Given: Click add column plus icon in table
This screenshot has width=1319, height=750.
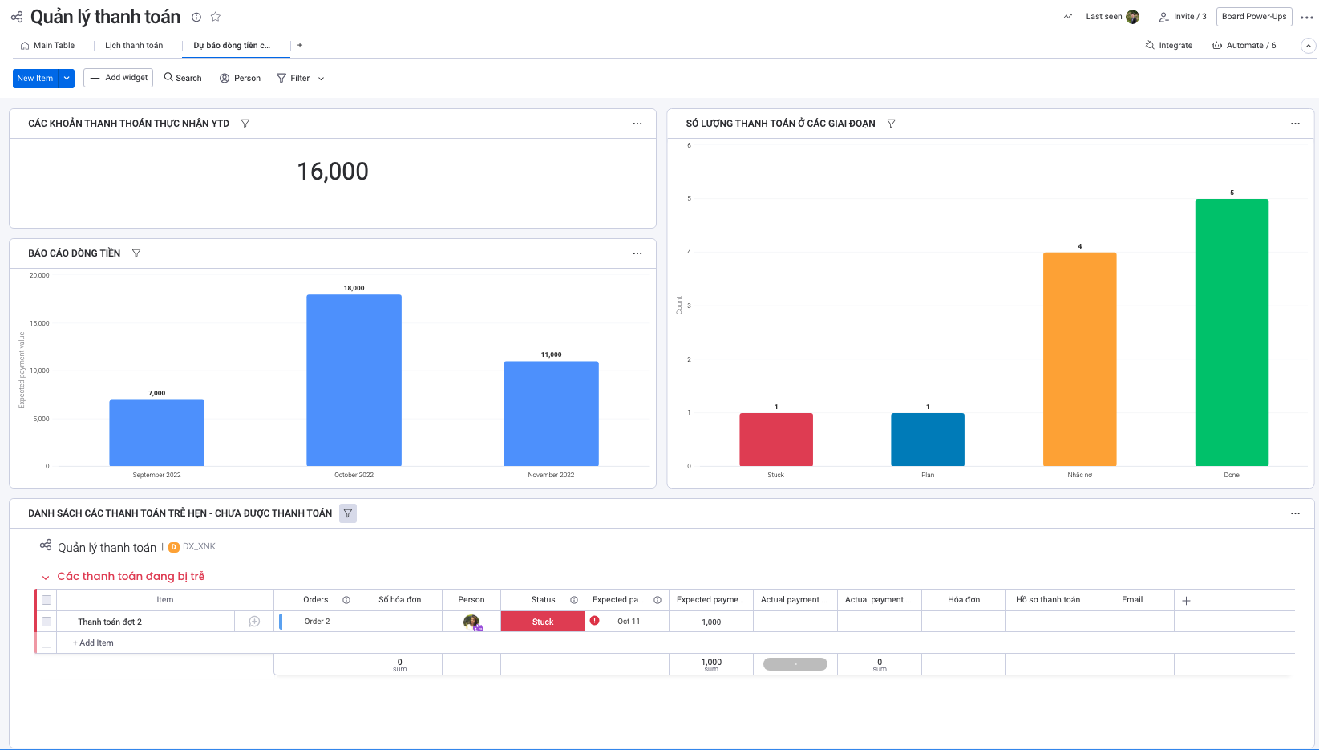Looking at the screenshot, I should pos(1186,601).
